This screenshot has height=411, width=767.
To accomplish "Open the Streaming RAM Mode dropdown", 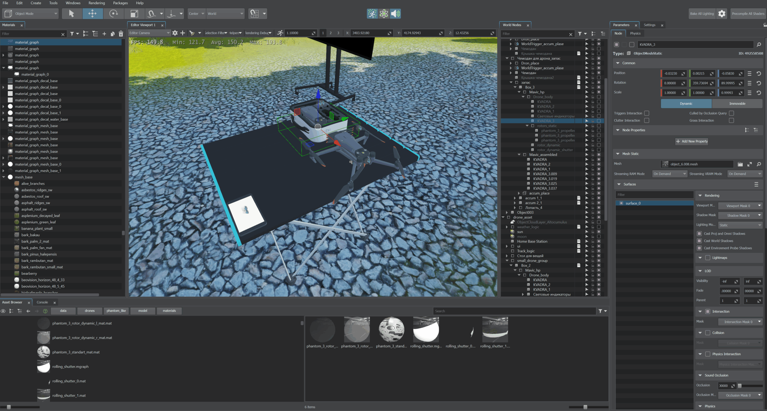I will click(669, 174).
